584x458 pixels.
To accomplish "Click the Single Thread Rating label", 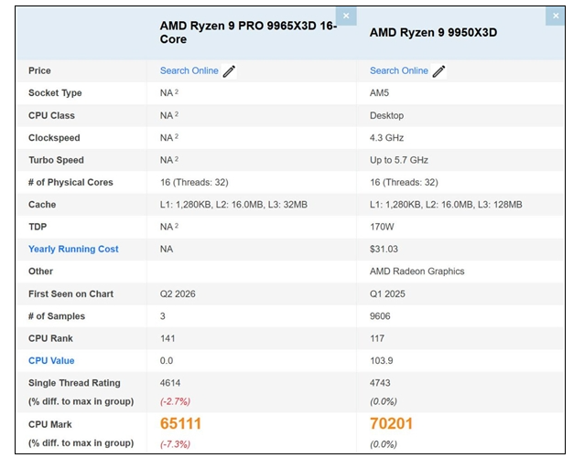I will click(x=74, y=383).
